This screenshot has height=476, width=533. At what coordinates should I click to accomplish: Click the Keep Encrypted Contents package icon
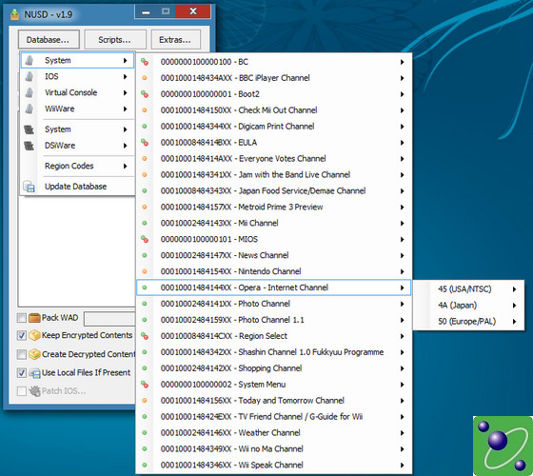tap(34, 335)
